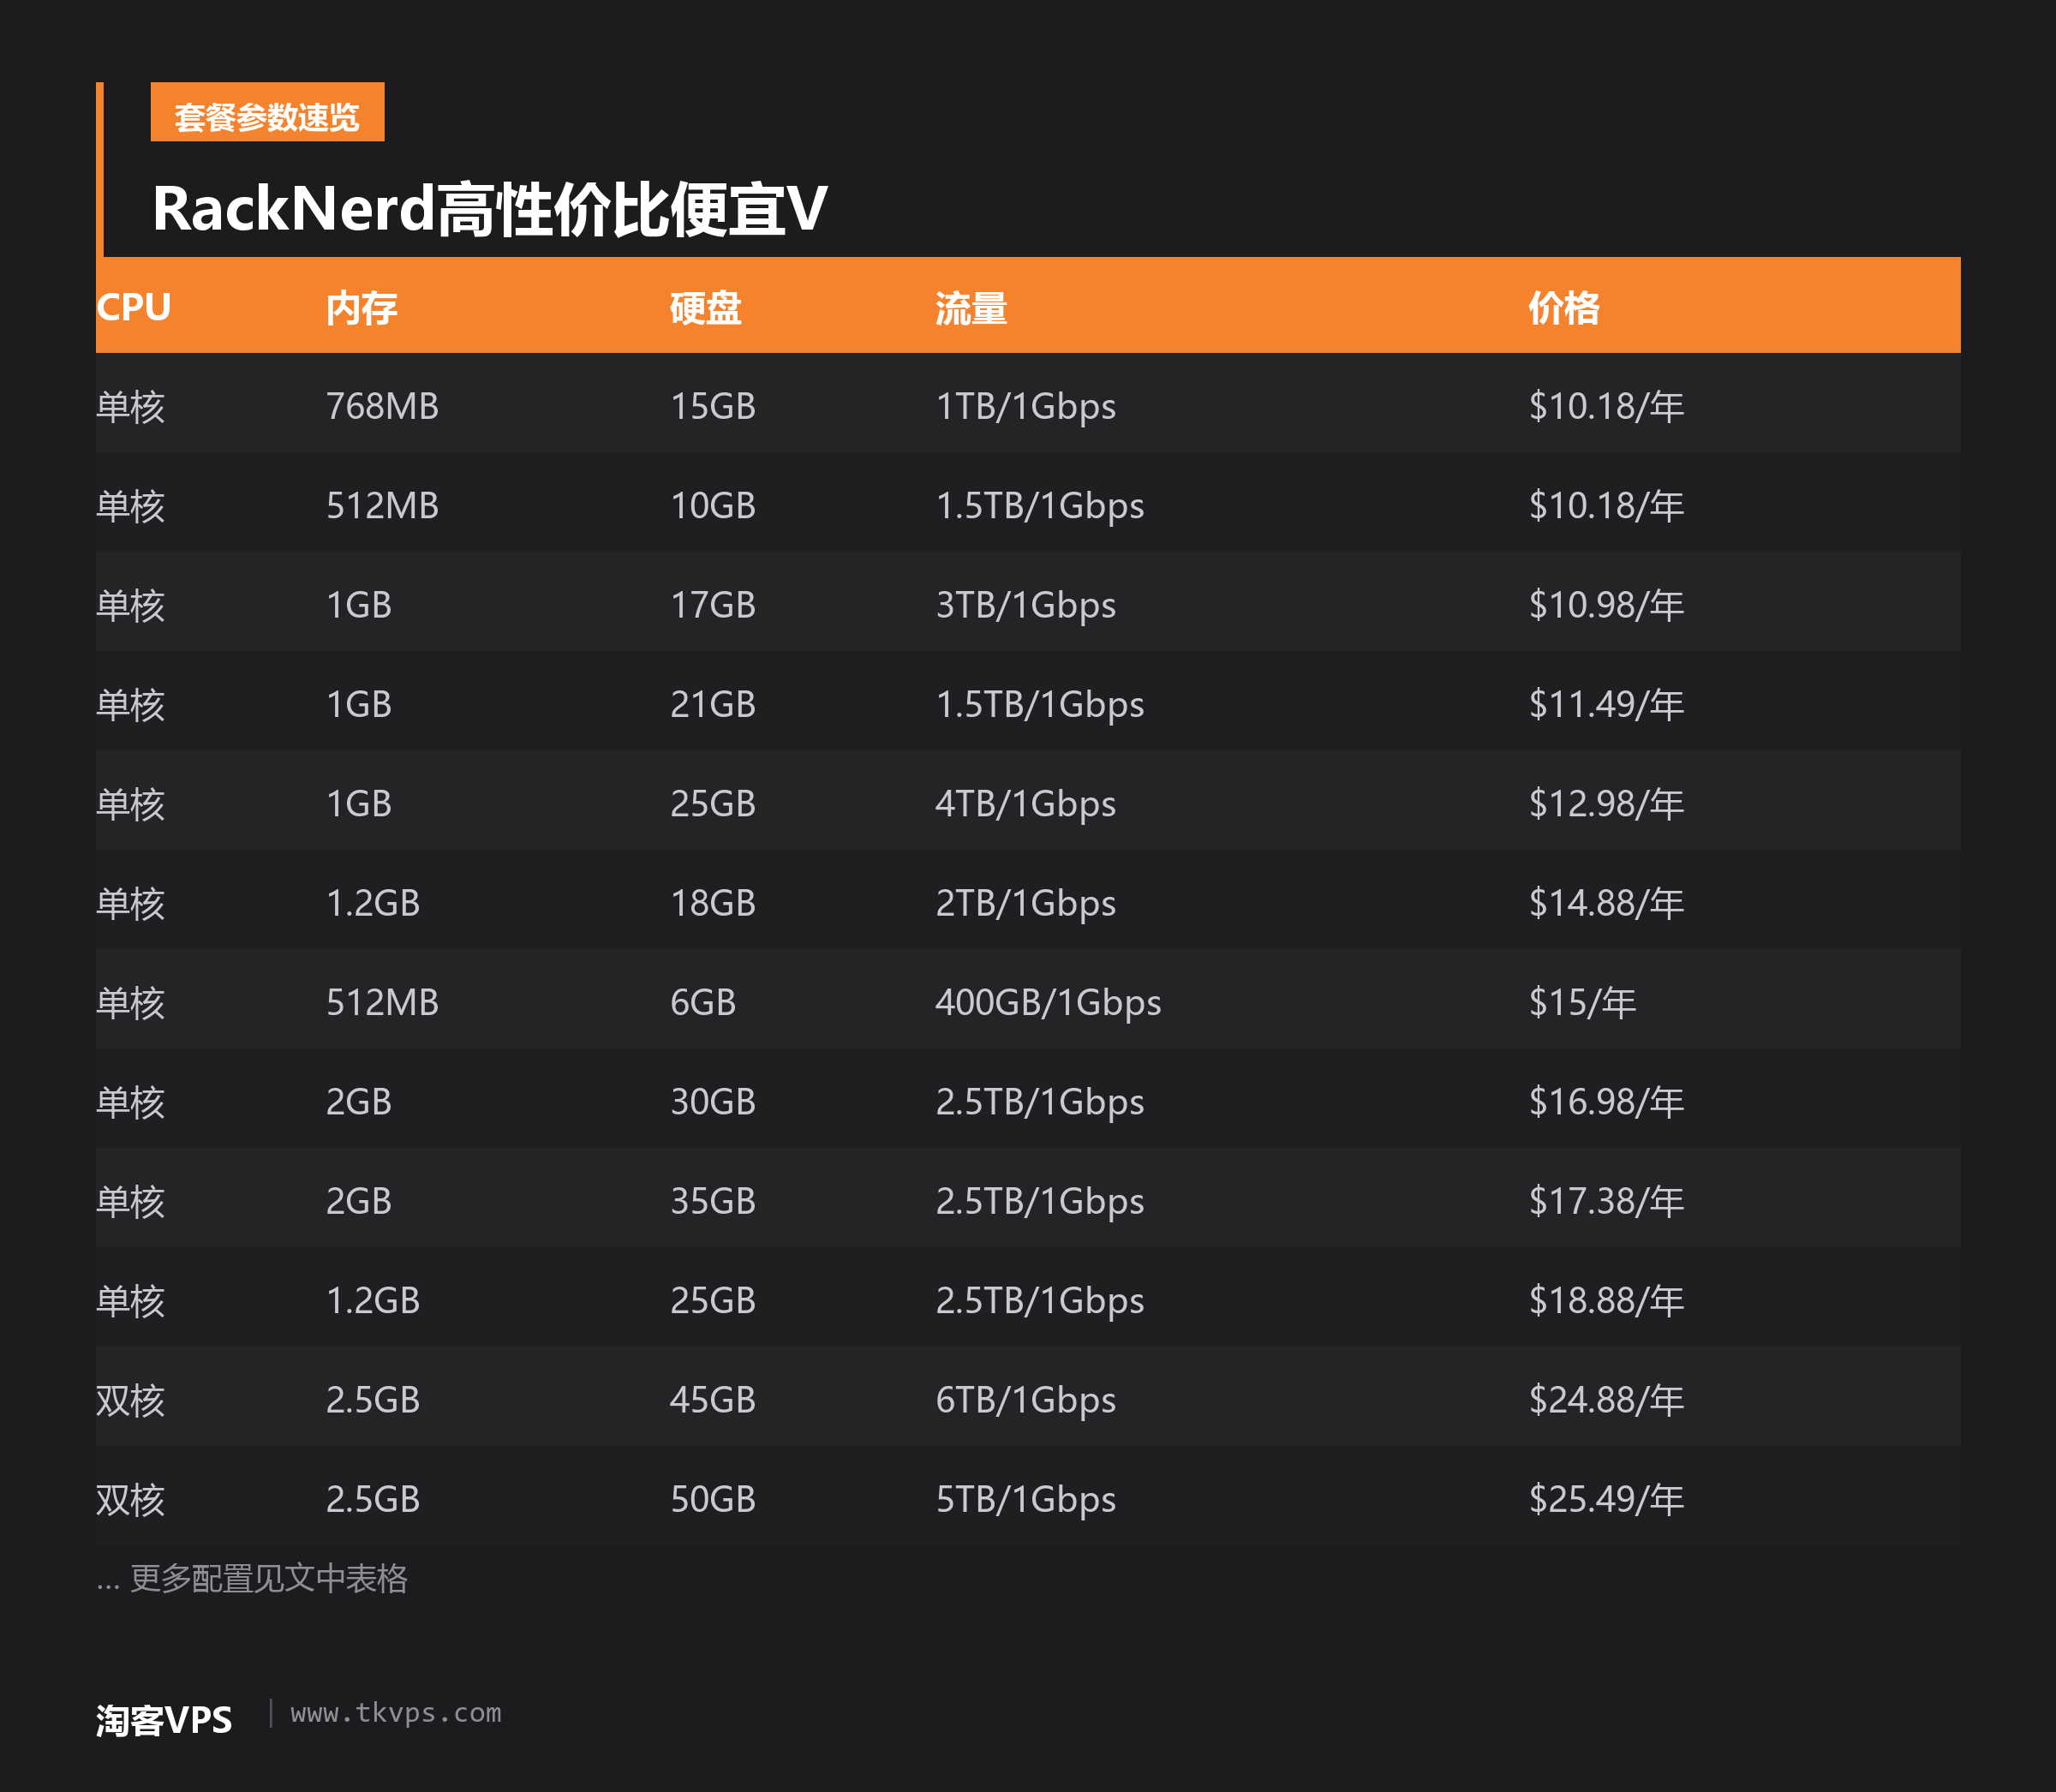The width and height of the screenshot is (2056, 1792).
Task: Click the $14.88/年 price cell
Action: (x=1606, y=902)
